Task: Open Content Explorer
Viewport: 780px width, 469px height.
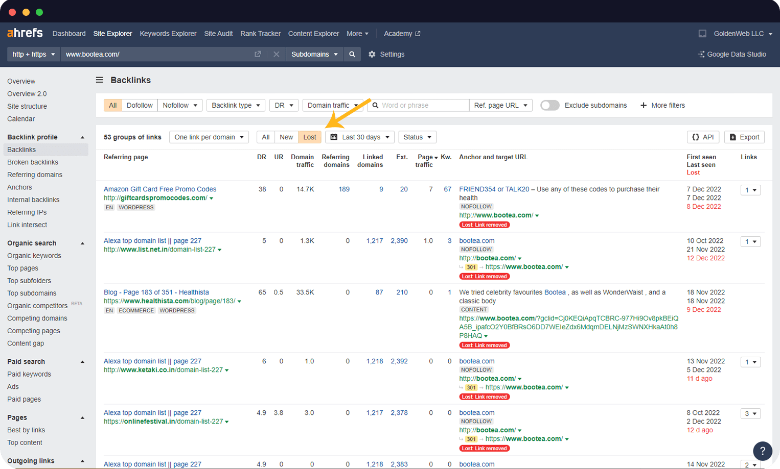Action: [313, 34]
